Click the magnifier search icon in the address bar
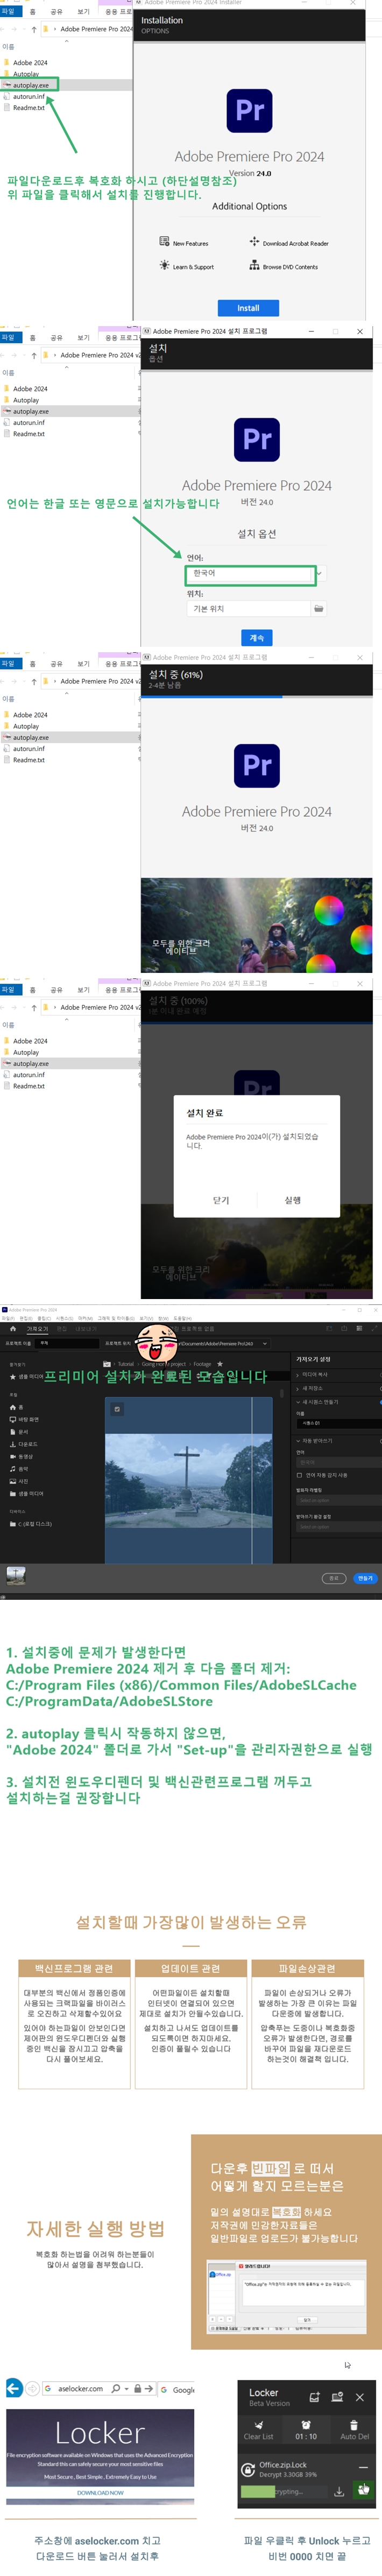The height and width of the screenshot is (2576, 382). pos(116,2388)
